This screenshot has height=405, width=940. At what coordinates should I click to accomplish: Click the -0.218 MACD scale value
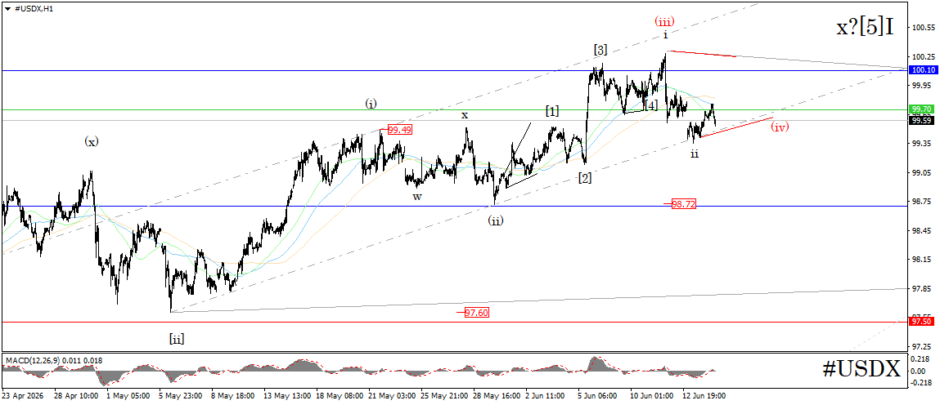pyautogui.click(x=920, y=383)
